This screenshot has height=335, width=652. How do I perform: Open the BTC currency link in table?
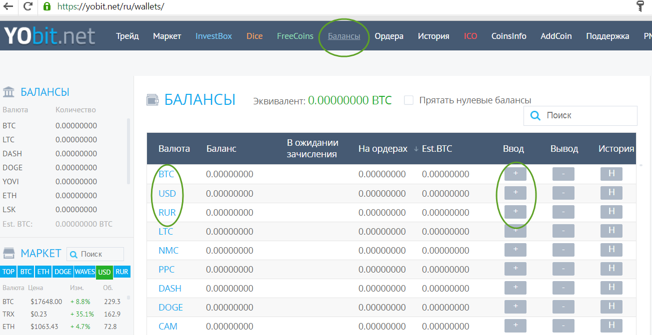pos(166,174)
